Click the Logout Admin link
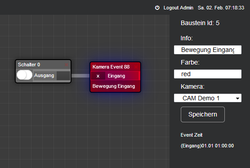Viewport: 250px width, 168px height. click(x=178, y=8)
